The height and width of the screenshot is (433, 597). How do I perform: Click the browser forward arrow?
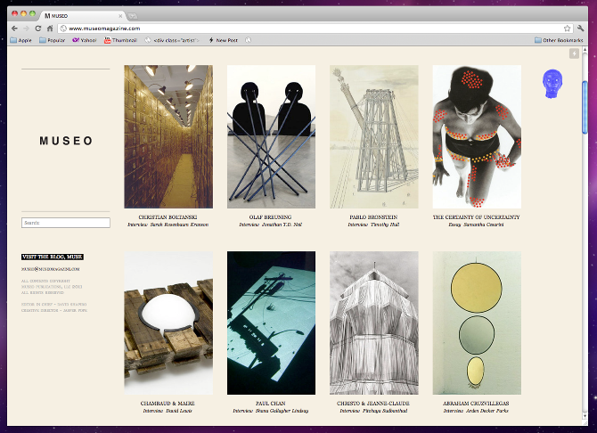tap(26, 29)
